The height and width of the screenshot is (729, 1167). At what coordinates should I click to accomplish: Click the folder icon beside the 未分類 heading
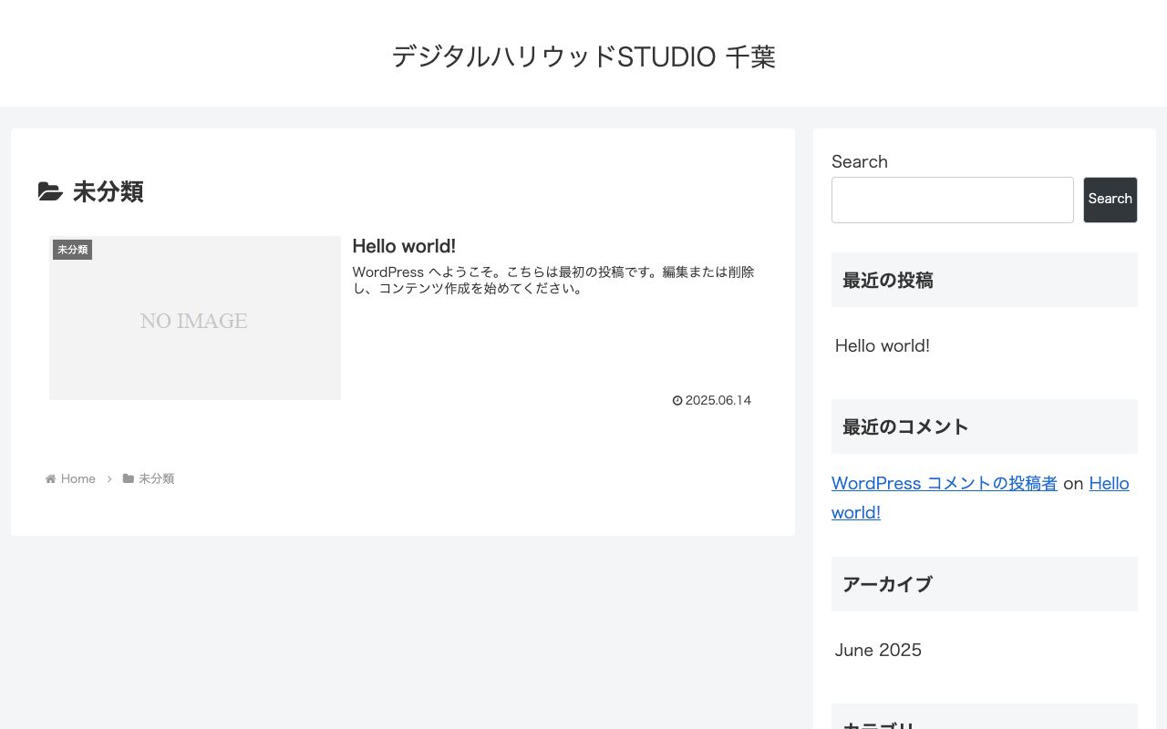click(x=50, y=191)
